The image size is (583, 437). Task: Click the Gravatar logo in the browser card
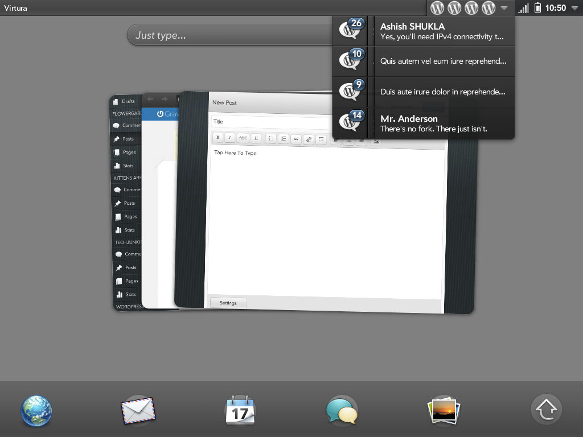tap(167, 114)
